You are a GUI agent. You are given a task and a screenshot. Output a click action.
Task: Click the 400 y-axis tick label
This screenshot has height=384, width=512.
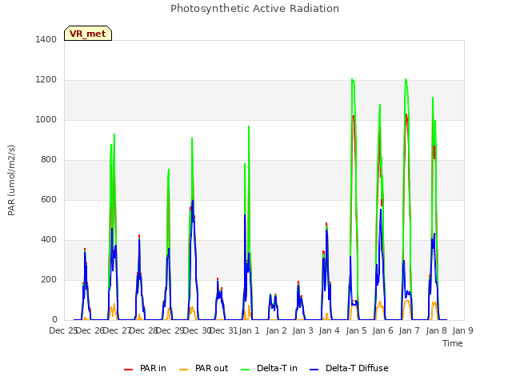pyautogui.click(x=49, y=240)
